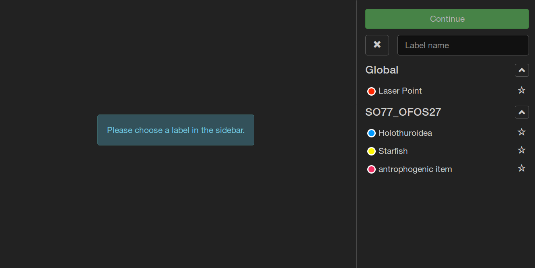Clear label selection with X button
The height and width of the screenshot is (268, 535).
pyautogui.click(x=377, y=45)
